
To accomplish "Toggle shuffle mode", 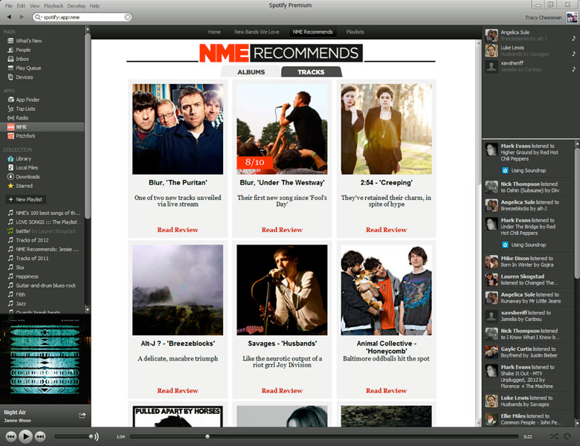I will (x=554, y=436).
